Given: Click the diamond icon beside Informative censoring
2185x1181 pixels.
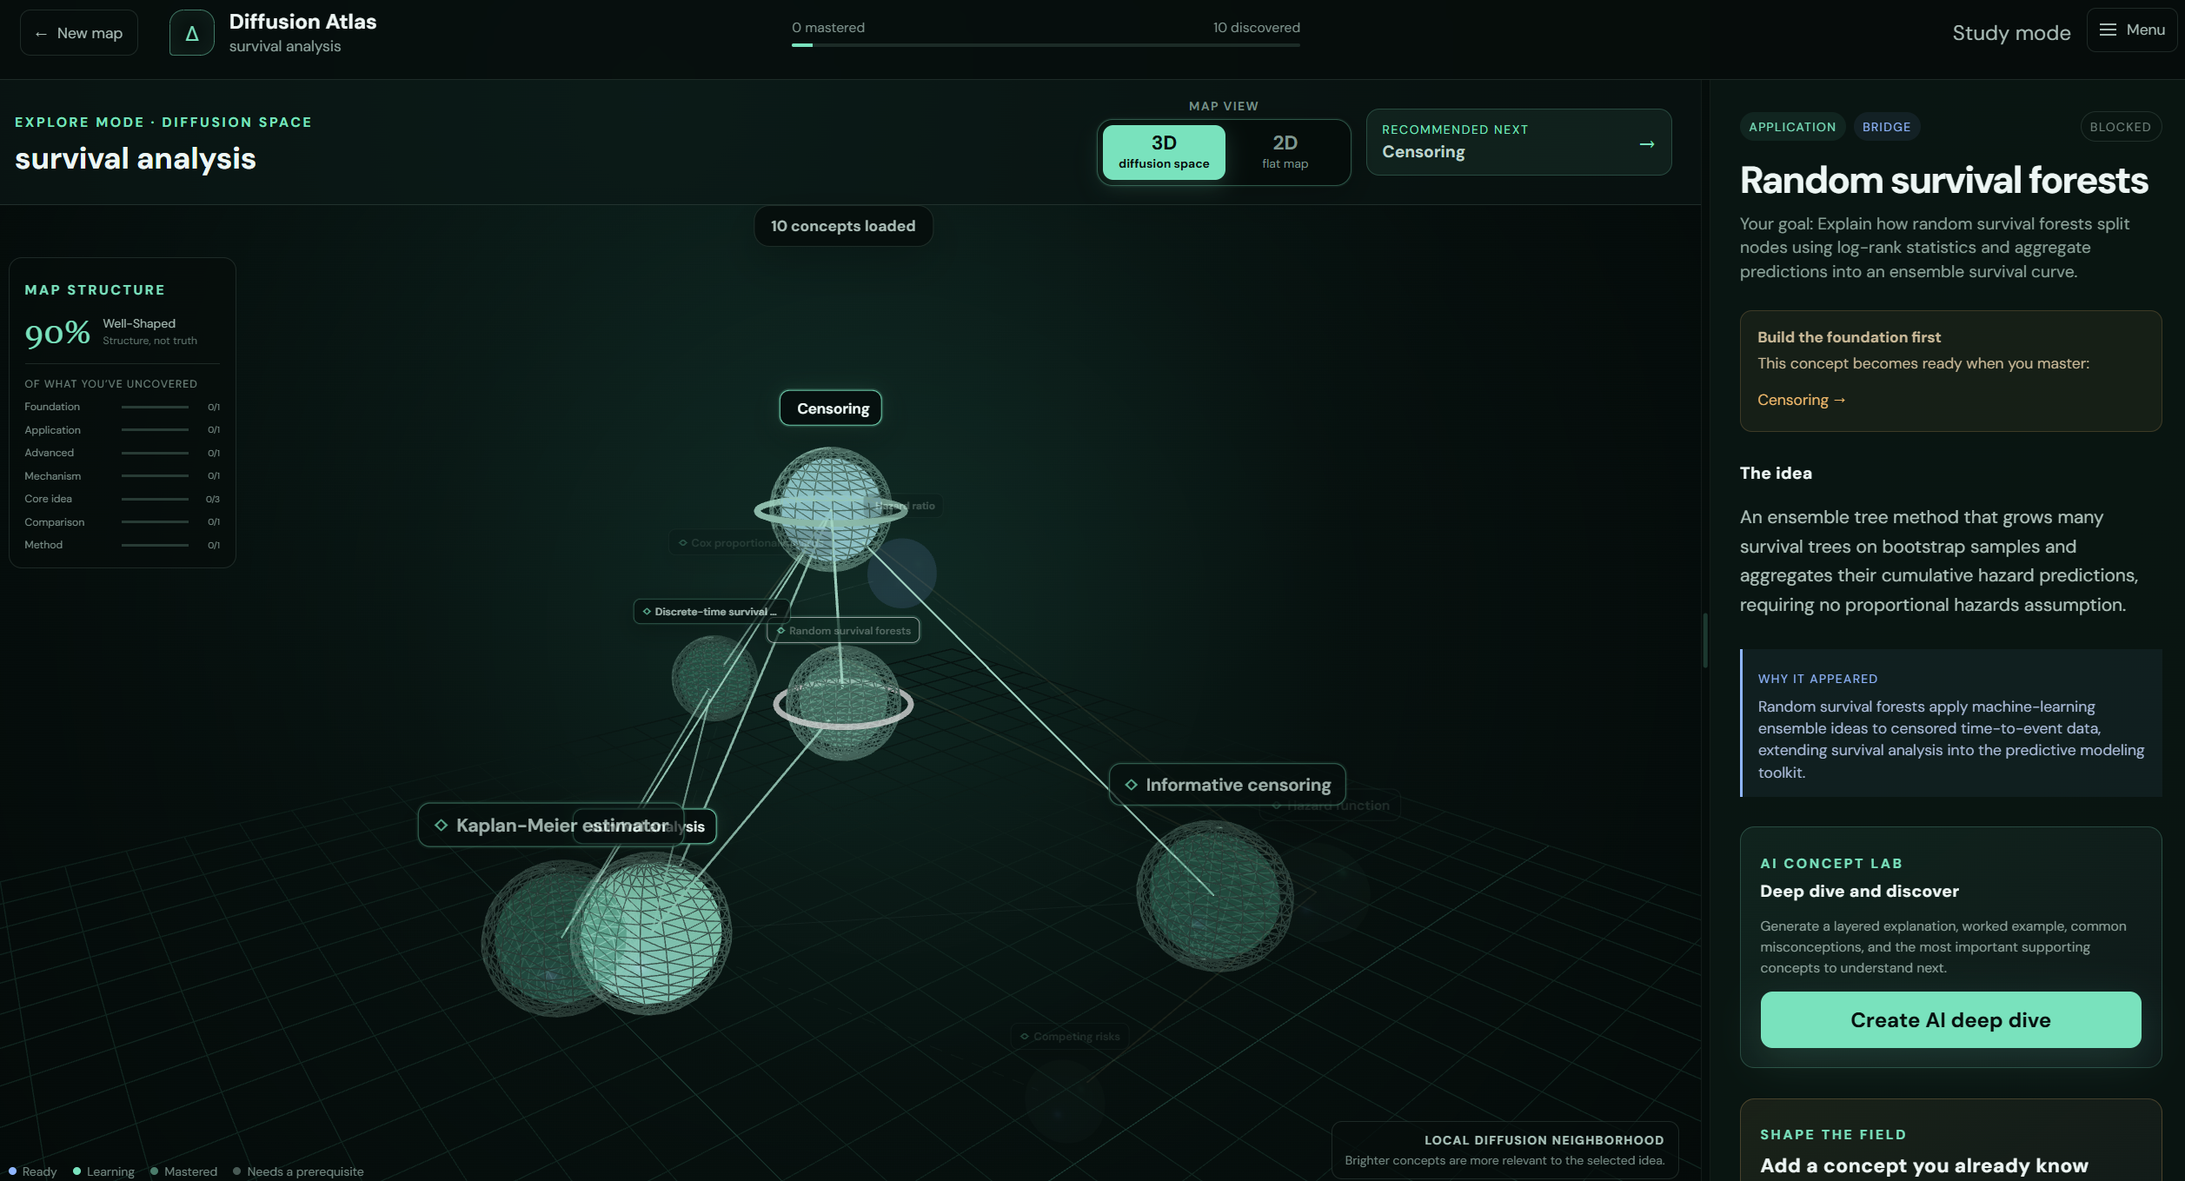Looking at the screenshot, I should (x=1131, y=785).
